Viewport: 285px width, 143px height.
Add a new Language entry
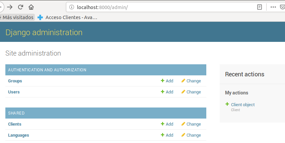click(169, 135)
